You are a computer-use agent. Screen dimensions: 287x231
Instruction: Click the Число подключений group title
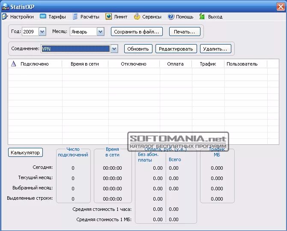(73, 152)
